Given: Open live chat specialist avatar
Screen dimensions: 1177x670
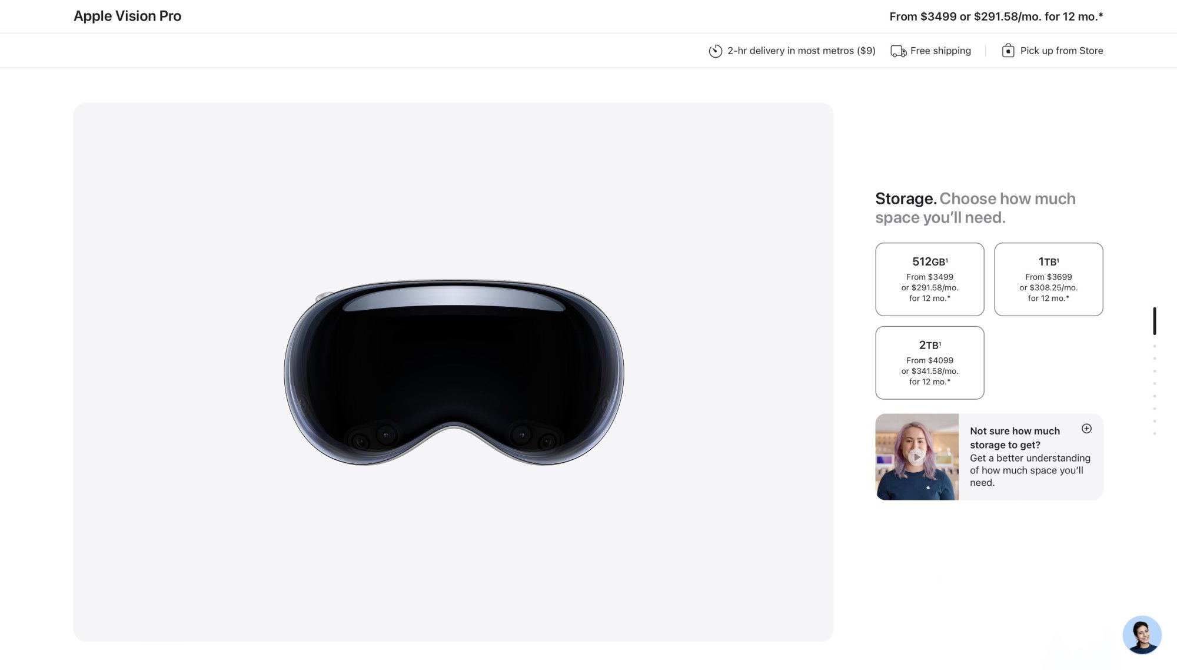Looking at the screenshot, I should 1142,635.
